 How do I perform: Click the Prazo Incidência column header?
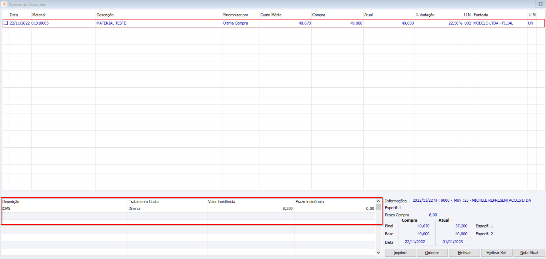335,202
